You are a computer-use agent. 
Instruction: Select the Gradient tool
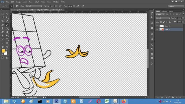click(x=7, y=32)
